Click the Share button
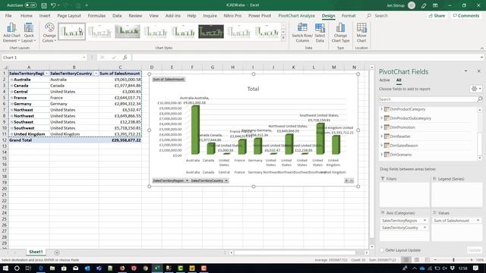Screen dimensions: 486x273 click(x=437, y=15)
